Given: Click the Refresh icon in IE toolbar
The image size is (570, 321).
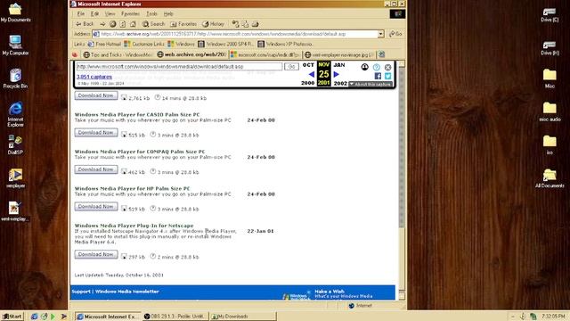Looking at the screenshot, I should pyautogui.click(x=123, y=24).
